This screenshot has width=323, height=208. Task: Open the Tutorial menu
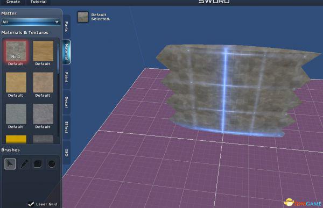38,2
